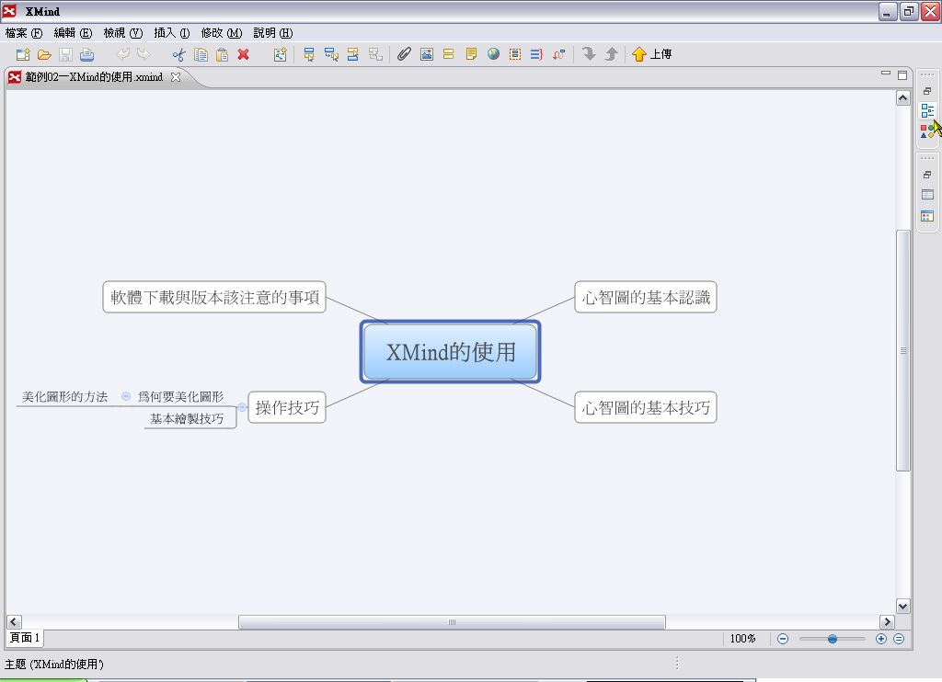Select subtopic 為何要美化圖形
Image resolution: width=942 pixels, height=682 pixels.
pos(181,397)
